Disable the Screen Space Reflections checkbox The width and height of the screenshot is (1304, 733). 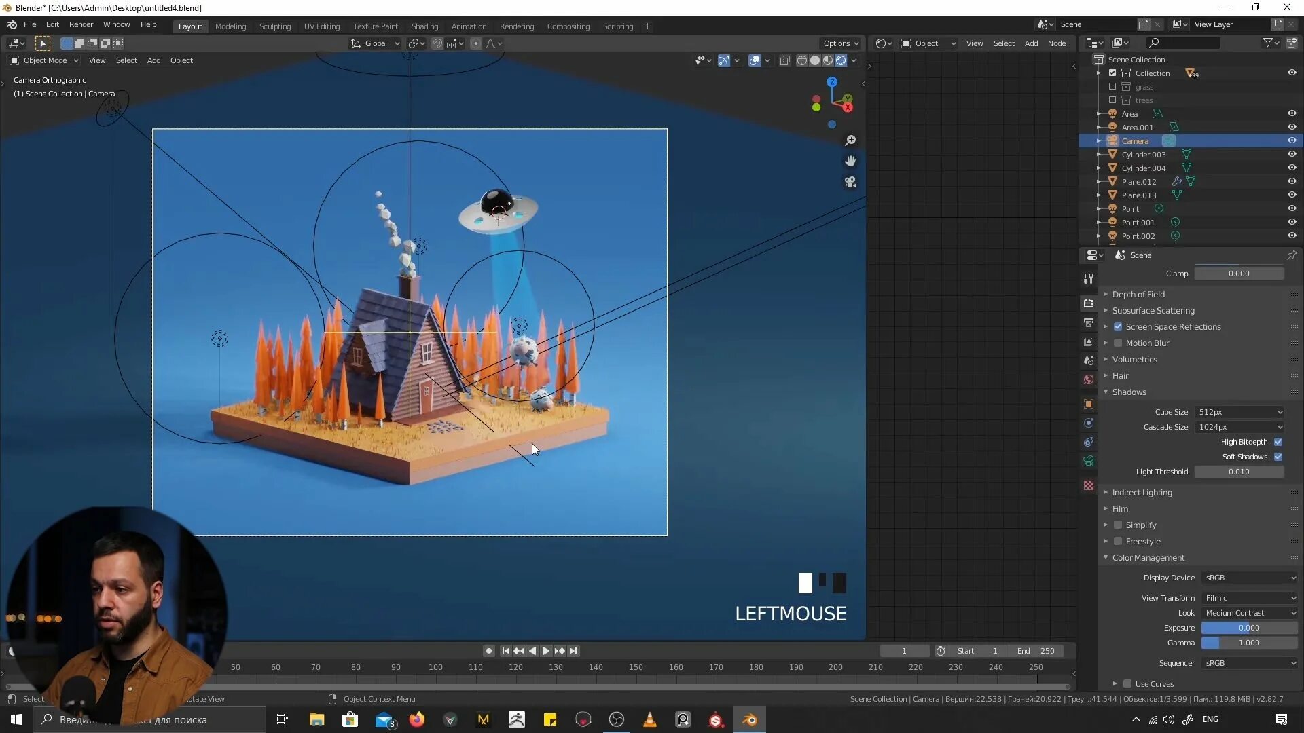coord(1118,327)
